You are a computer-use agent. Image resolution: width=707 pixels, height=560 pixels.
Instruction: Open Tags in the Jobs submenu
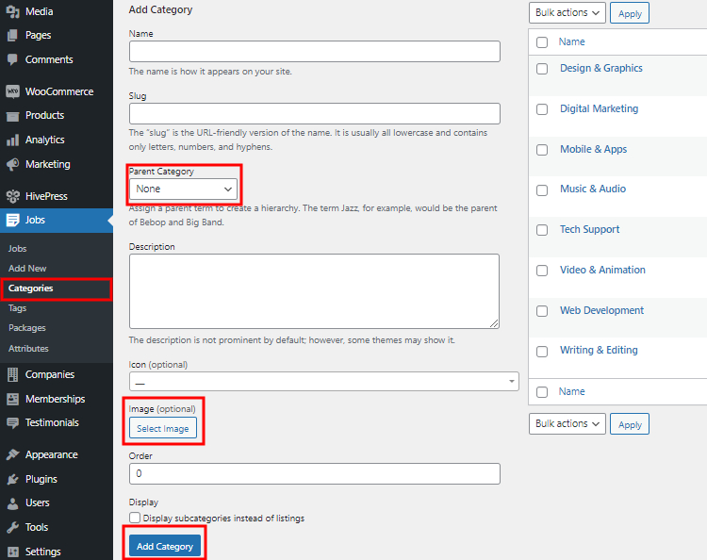(x=17, y=308)
